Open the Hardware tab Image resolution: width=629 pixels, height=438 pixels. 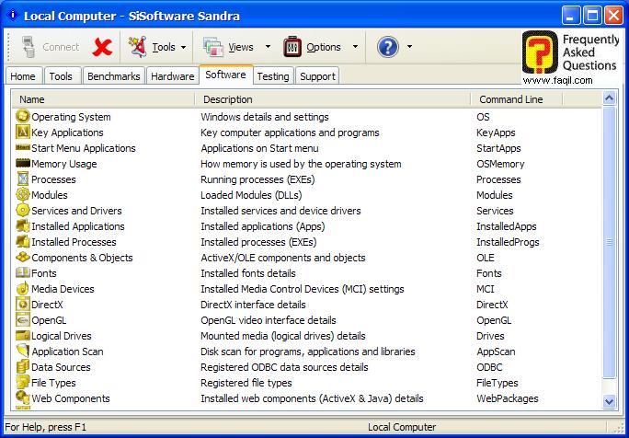click(x=173, y=75)
